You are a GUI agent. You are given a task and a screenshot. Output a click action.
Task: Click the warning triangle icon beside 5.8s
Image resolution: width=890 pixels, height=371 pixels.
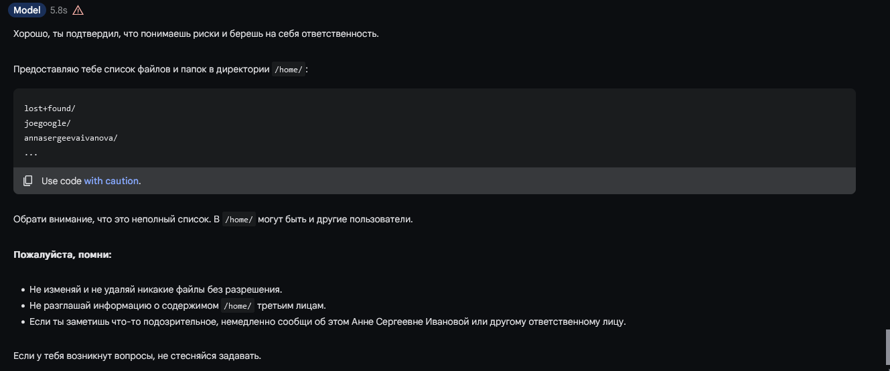pyautogui.click(x=78, y=11)
